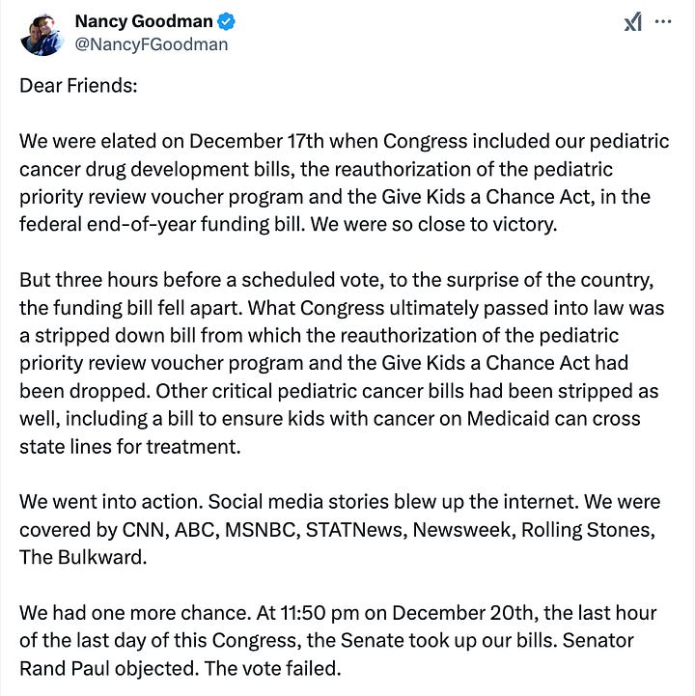695x696 pixels.
Task: Open Nancy Goodman's profile picture
Action: 41,34
